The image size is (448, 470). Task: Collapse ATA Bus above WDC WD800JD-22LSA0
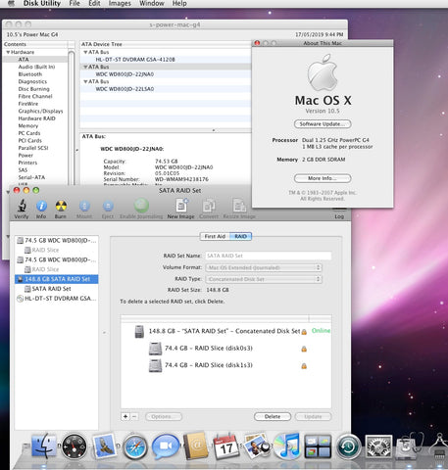[x=85, y=81]
